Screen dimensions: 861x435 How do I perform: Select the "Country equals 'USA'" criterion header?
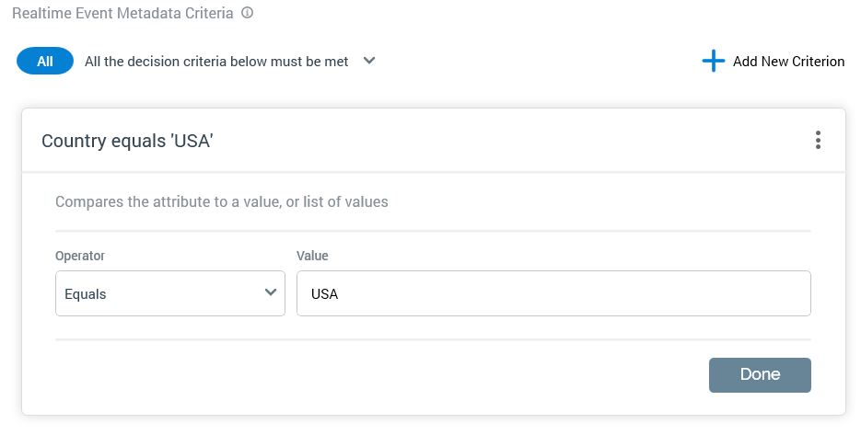128,141
